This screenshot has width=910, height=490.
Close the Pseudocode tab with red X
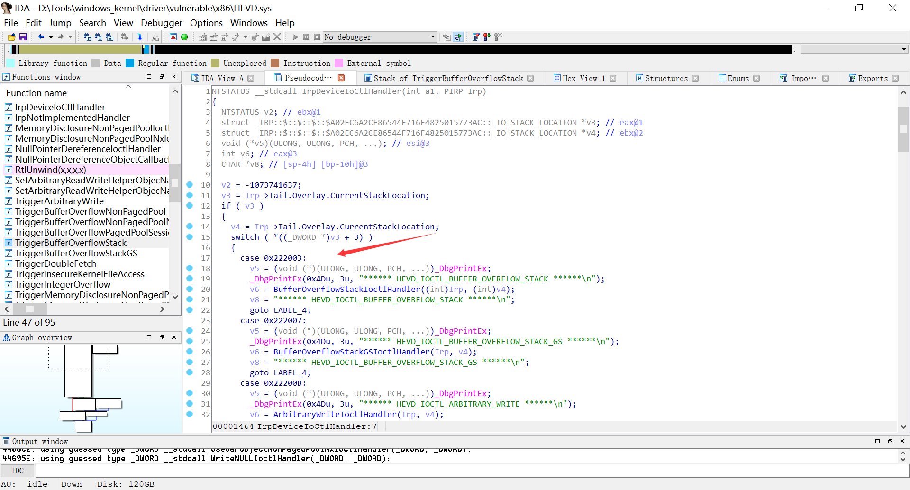tap(341, 78)
